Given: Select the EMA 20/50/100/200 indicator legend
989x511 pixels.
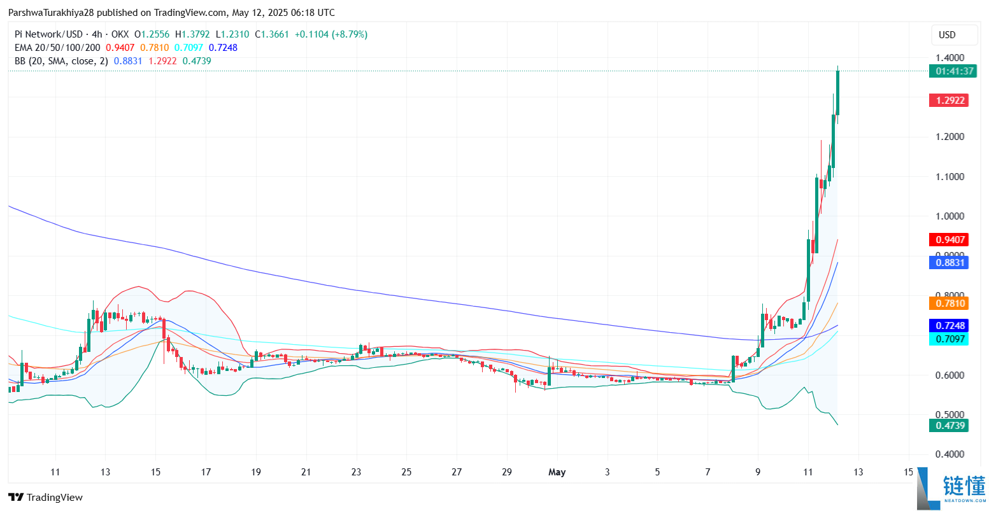Looking at the screenshot, I should tap(57, 48).
